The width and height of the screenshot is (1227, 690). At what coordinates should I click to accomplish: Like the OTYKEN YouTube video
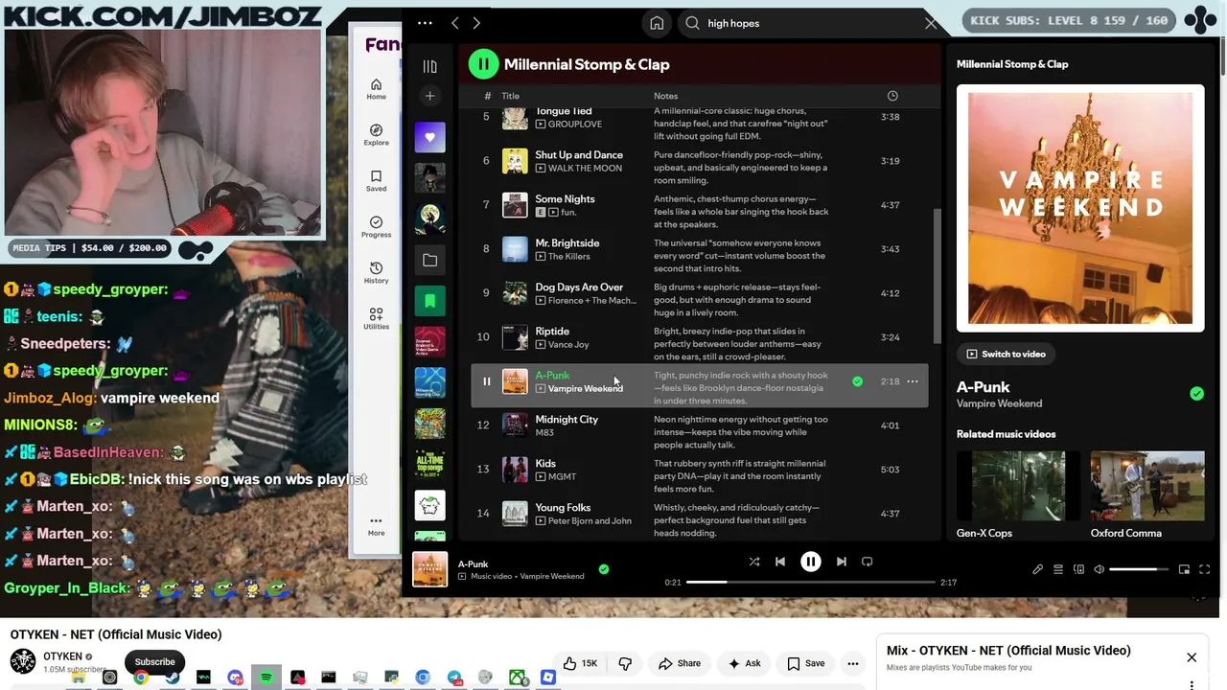pyautogui.click(x=580, y=663)
